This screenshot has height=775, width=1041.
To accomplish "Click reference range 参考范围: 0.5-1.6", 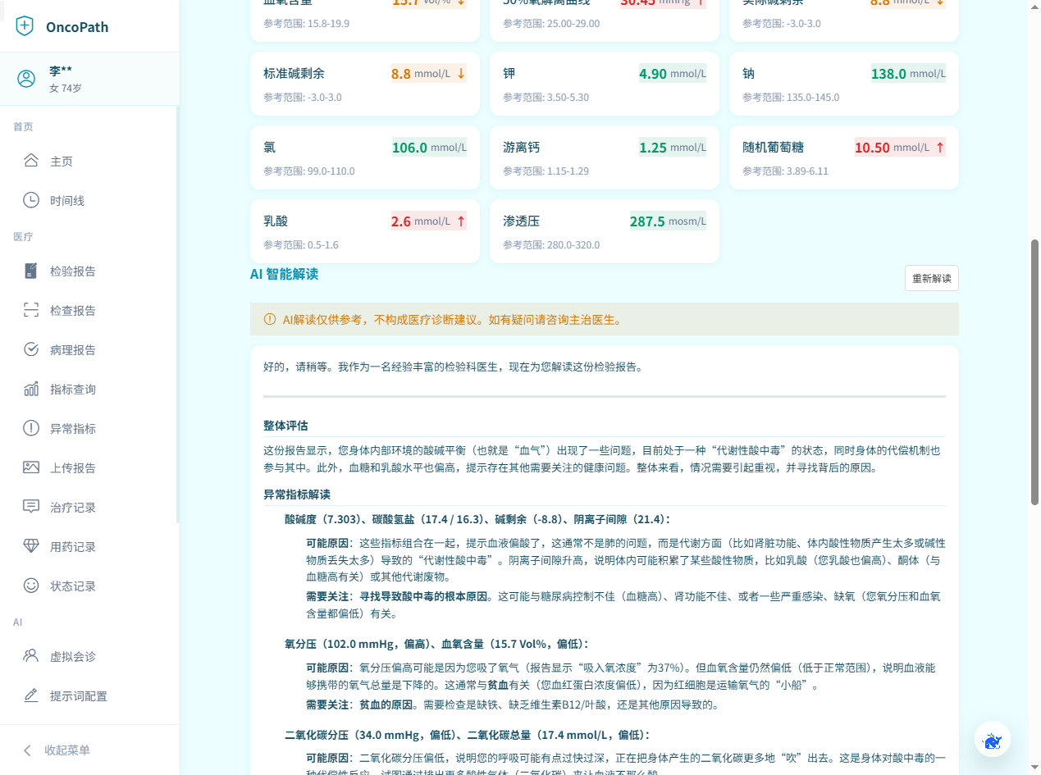I will pyautogui.click(x=301, y=245).
